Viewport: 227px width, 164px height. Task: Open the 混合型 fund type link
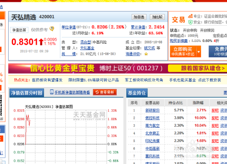point(86,42)
